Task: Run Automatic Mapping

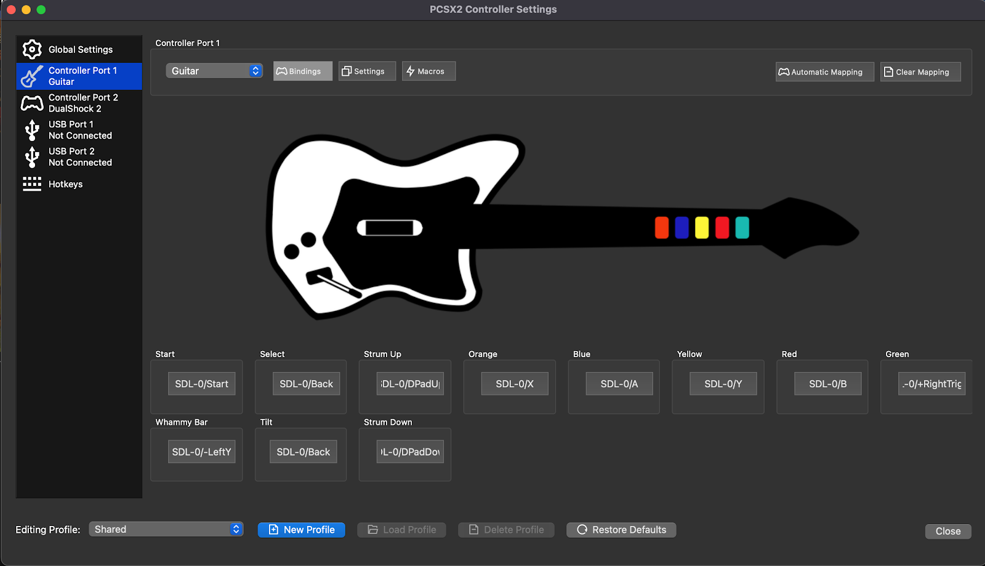Action: coord(825,71)
